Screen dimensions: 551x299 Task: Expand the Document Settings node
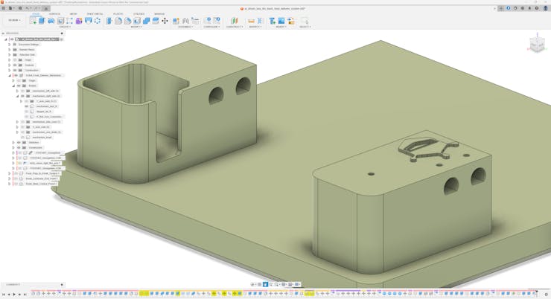click(x=10, y=44)
